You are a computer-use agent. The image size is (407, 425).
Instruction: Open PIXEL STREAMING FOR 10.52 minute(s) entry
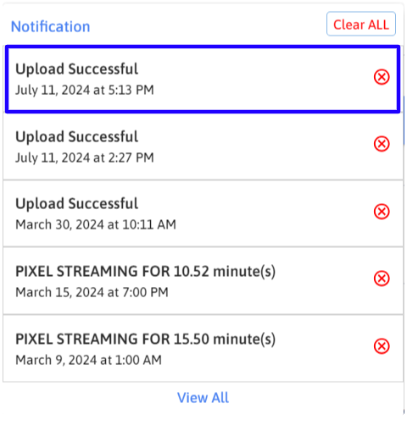coord(145,272)
